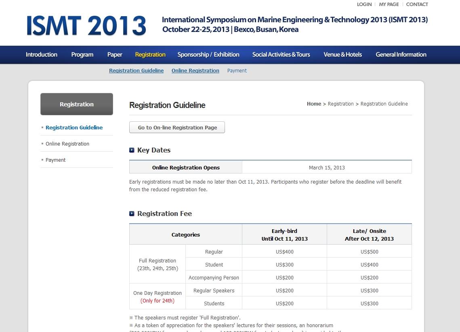Click Regular Speakers late/onsite fee US$300
Image resolution: width=460 pixels, height=332 pixels.
coord(370,291)
